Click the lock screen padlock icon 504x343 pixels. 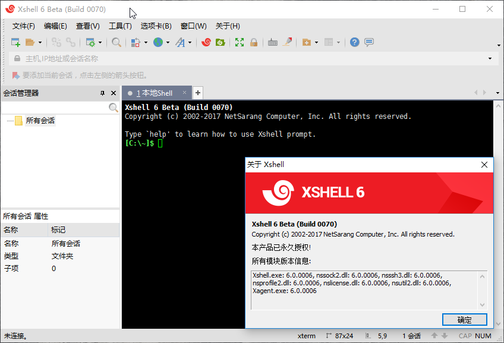coord(254,42)
